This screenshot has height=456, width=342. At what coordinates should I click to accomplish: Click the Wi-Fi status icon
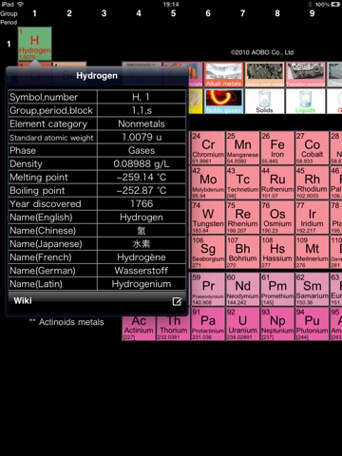click(x=20, y=4)
